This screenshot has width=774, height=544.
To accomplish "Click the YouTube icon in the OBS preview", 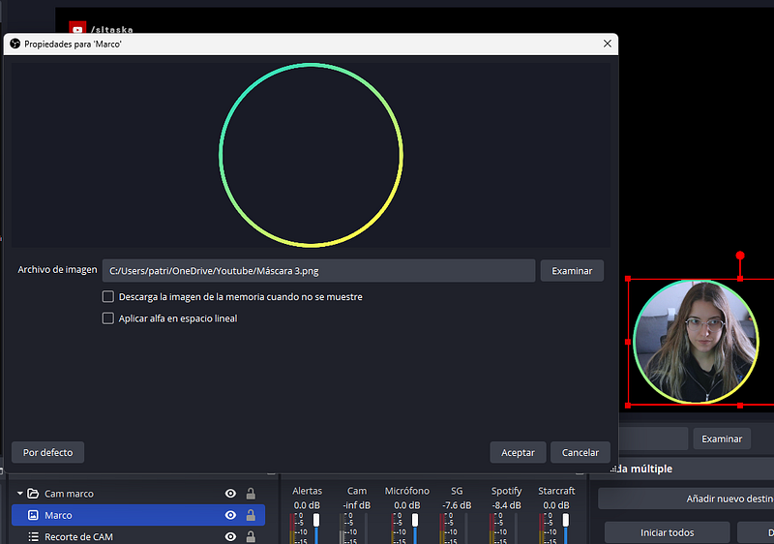I will pyautogui.click(x=77, y=28).
